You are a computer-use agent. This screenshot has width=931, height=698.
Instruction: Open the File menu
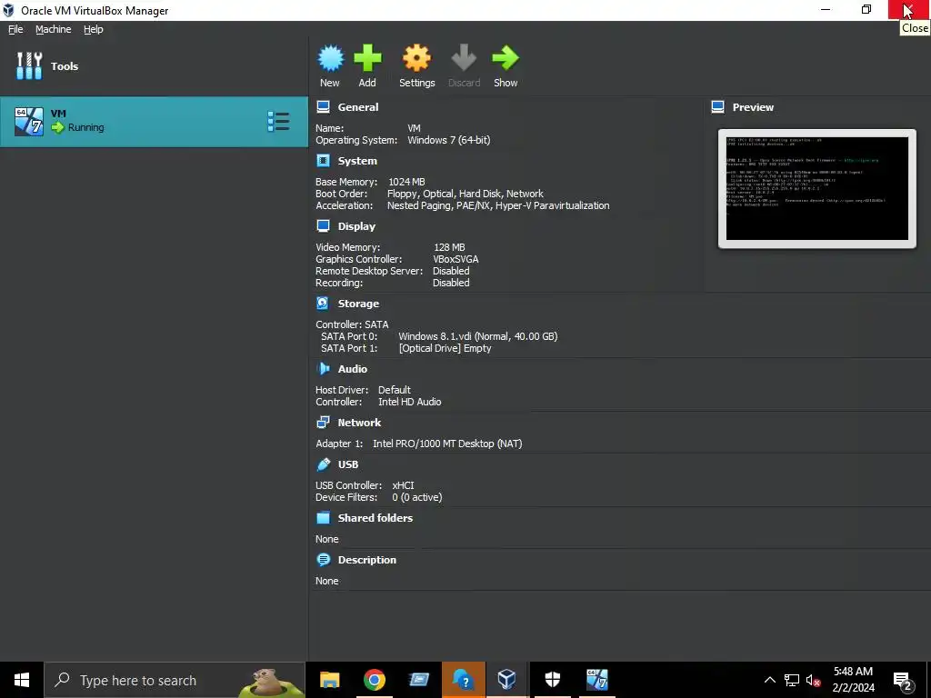pyautogui.click(x=15, y=29)
